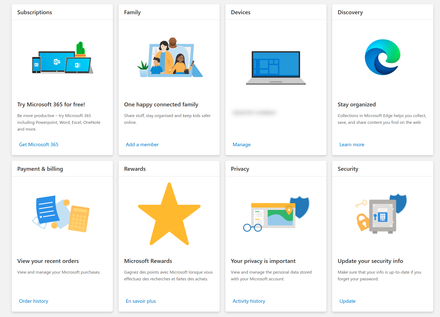Viewport: 440px width, 317px height.
Task: Click the Devices card header
Action: click(x=241, y=12)
